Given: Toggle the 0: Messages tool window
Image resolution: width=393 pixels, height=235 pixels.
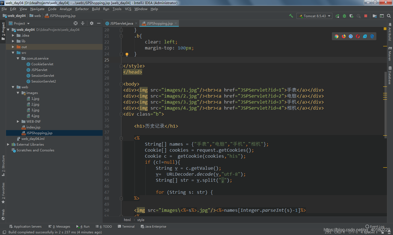Looking at the screenshot, I should click(x=59, y=227).
